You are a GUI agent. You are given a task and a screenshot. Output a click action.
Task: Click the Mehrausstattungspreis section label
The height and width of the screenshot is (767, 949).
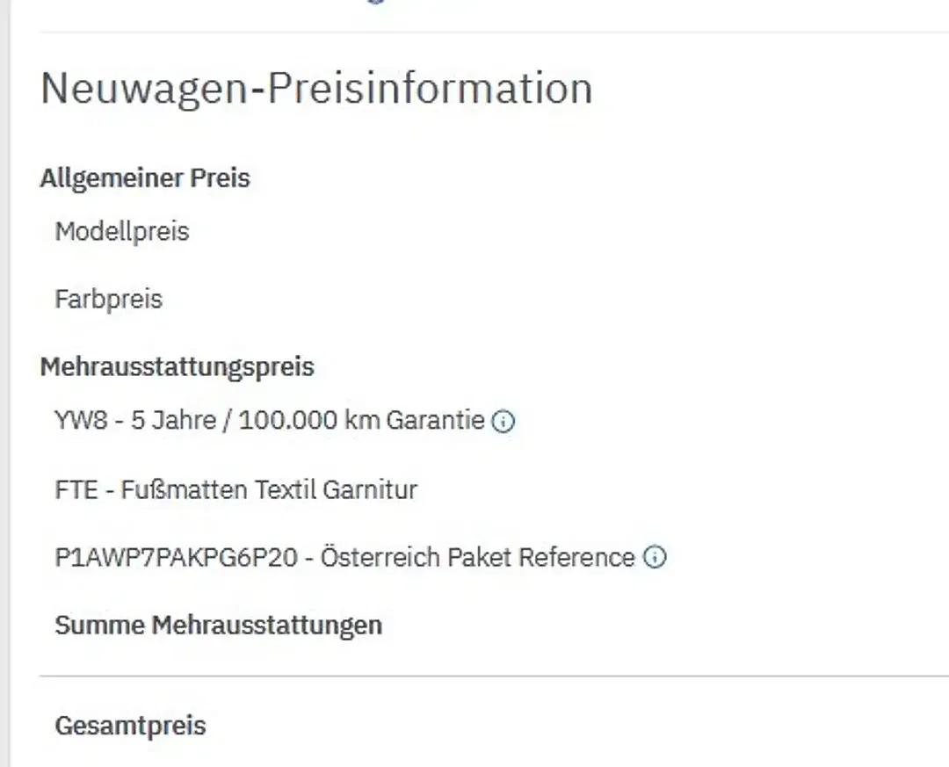pyautogui.click(x=177, y=366)
